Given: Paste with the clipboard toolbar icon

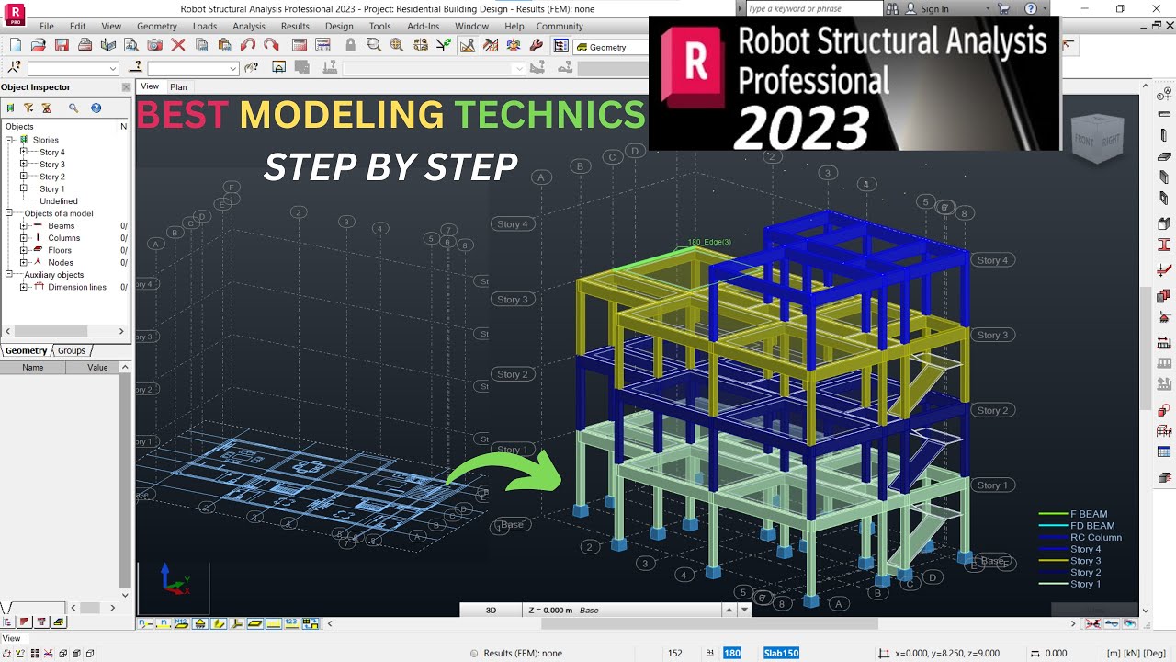Looking at the screenshot, I should coord(224,45).
